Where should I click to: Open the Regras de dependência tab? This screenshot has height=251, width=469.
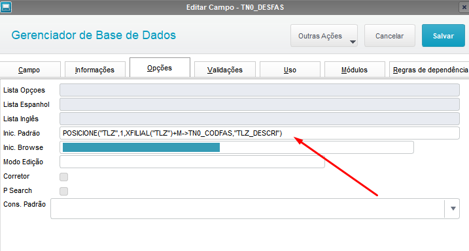(x=430, y=70)
